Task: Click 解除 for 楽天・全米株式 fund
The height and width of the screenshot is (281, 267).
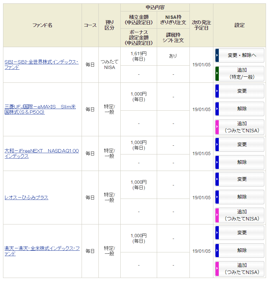Action: point(240,250)
